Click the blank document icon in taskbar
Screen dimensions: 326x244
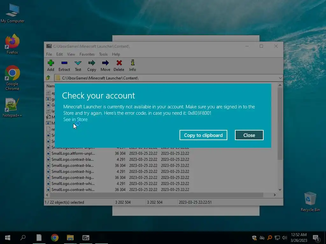point(39,238)
